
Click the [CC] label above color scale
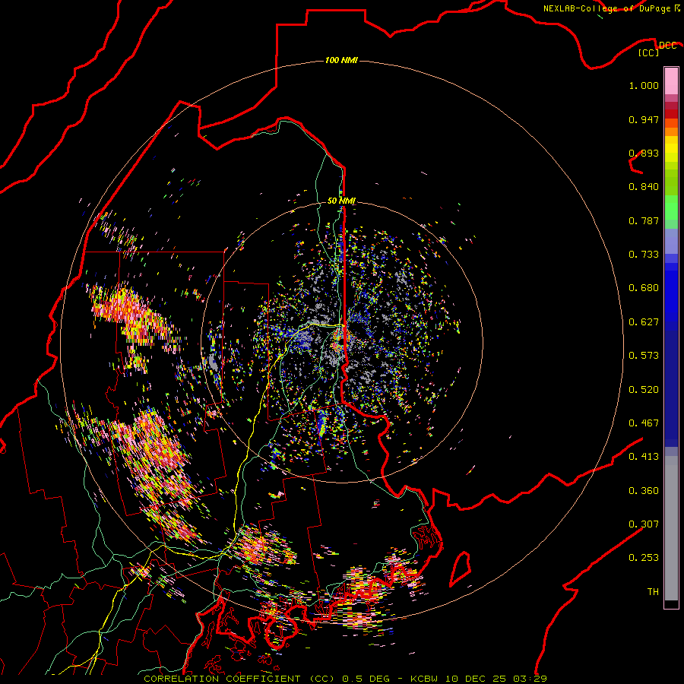coord(648,52)
